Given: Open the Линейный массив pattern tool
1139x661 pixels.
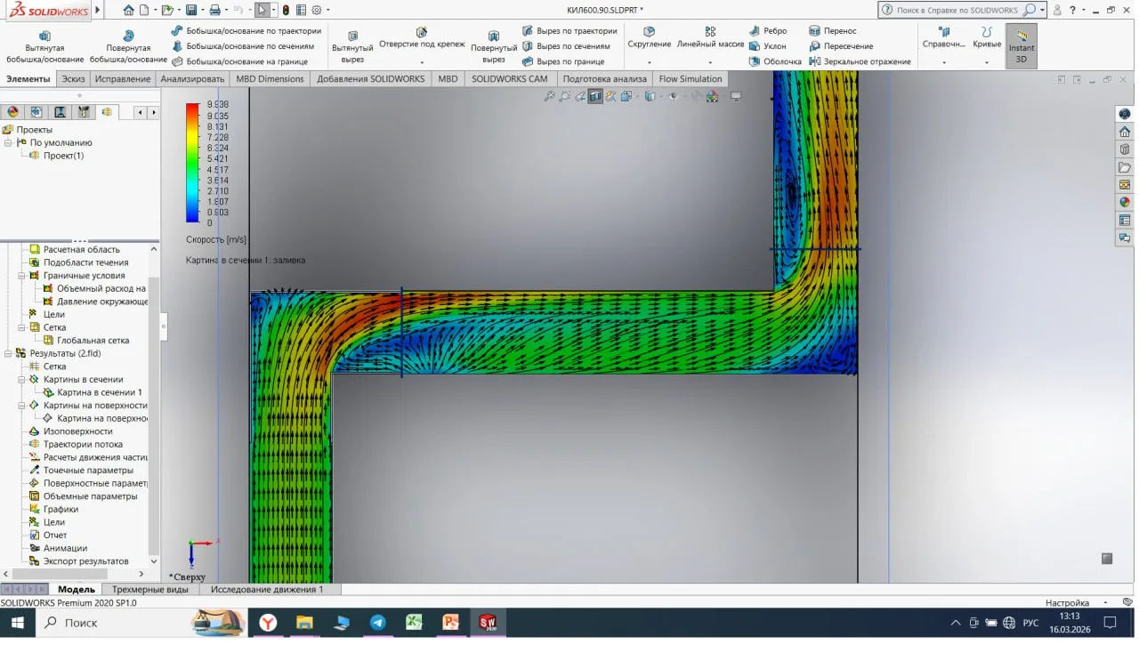Looking at the screenshot, I should [710, 33].
